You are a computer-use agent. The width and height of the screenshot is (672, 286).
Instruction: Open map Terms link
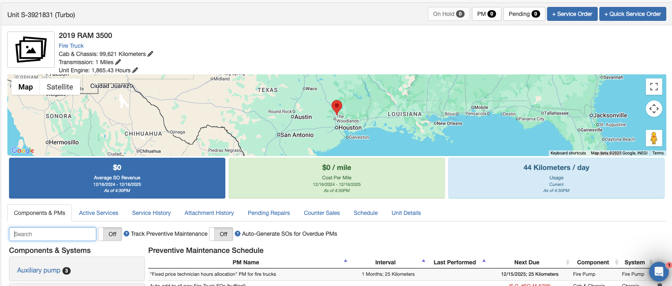pyautogui.click(x=658, y=153)
